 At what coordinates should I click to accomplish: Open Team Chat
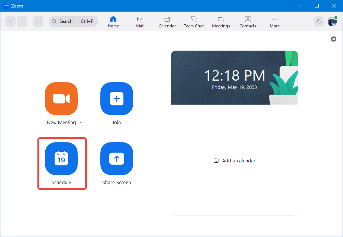[x=193, y=21]
